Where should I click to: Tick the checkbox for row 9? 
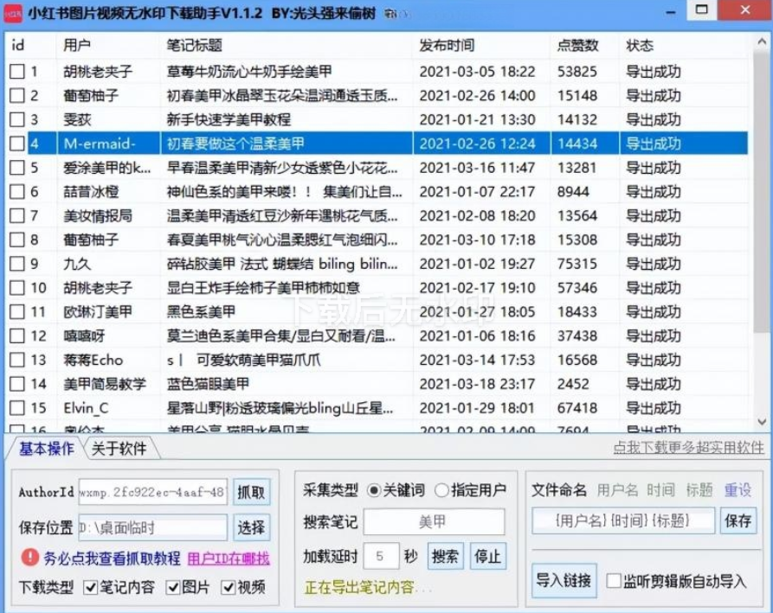pos(17,264)
